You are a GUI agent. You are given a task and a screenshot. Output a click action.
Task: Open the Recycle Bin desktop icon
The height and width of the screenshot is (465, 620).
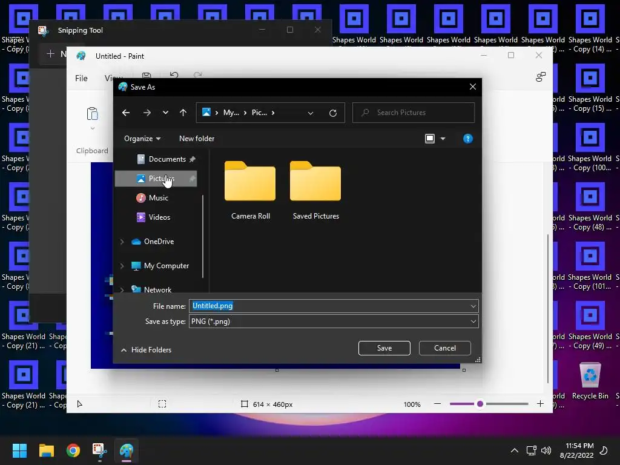coord(590,381)
